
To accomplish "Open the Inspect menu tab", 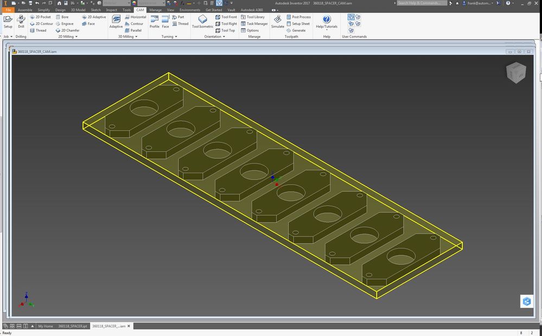I will click(x=112, y=9).
